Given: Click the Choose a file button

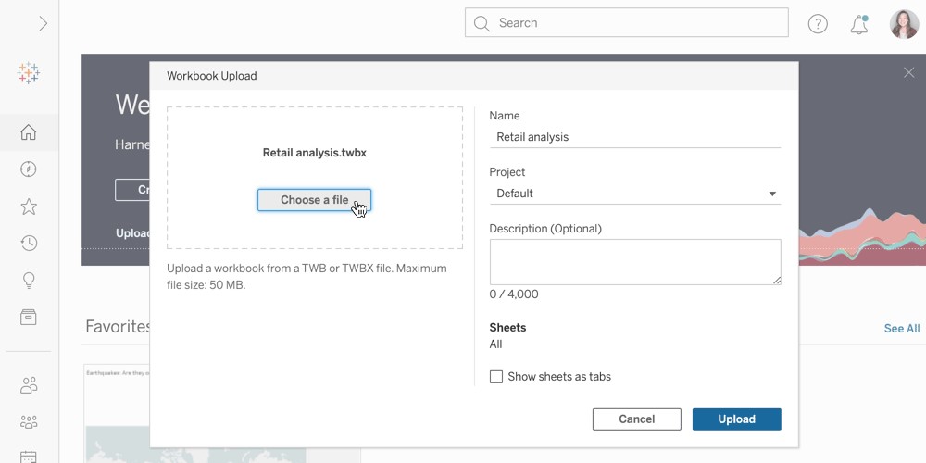Looking at the screenshot, I should click(x=314, y=200).
